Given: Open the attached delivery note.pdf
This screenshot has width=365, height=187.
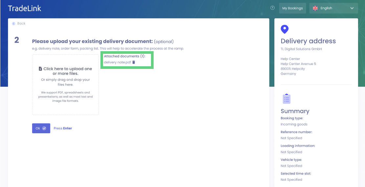Looking at the screenshot, I should (117, 62).
